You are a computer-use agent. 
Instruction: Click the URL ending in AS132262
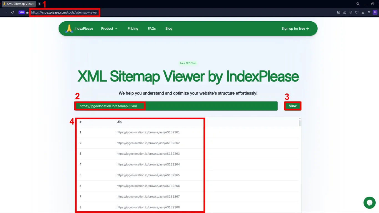148,143
